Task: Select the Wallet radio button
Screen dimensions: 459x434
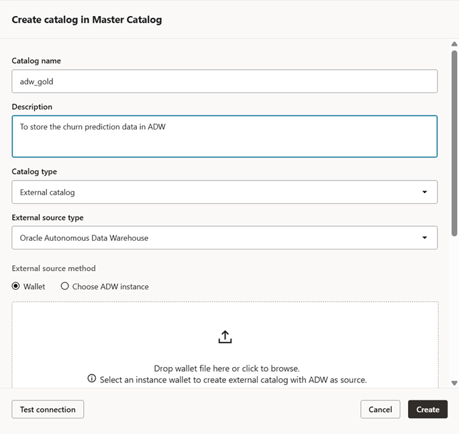Action: tap(16, 286)
